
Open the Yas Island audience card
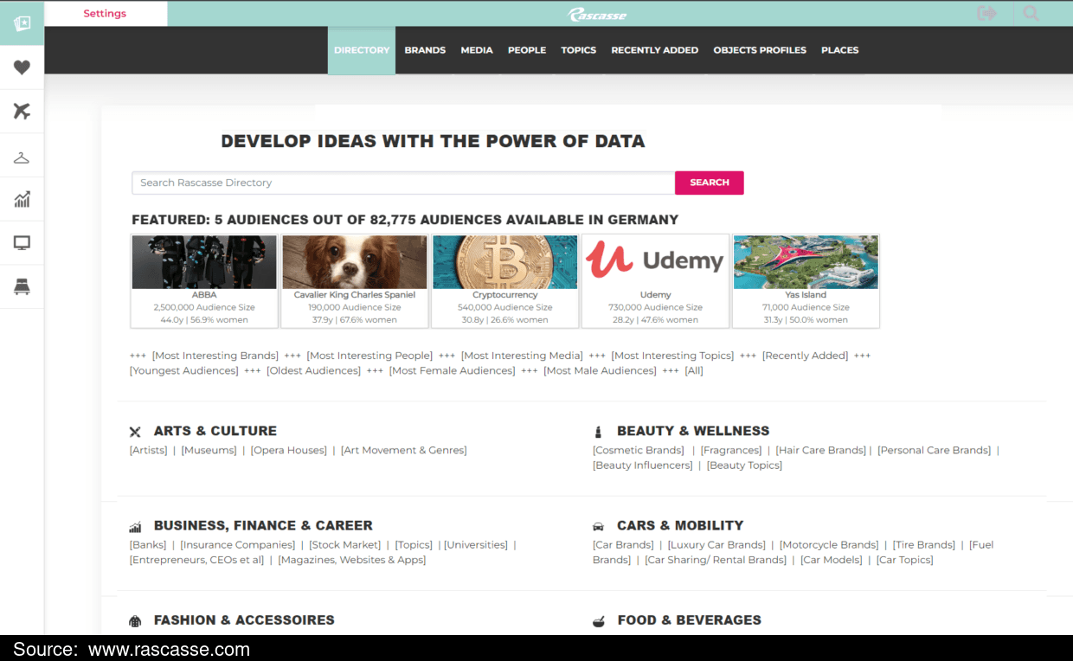pyautogui.click(x=806, y=281)
